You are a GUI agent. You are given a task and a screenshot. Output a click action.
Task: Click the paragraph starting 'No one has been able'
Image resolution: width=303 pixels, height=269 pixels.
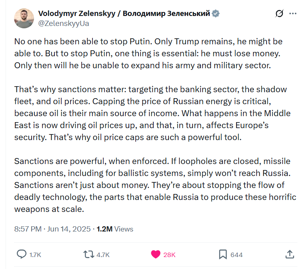(x=148, y=53)
